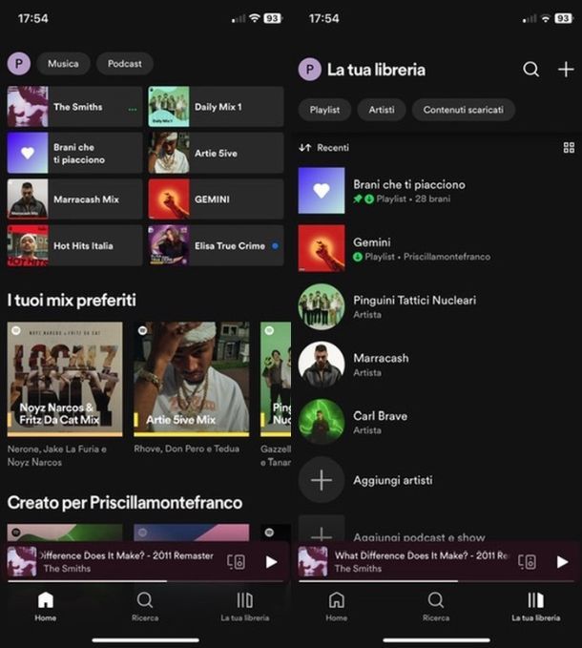Tap the right player progress bar
582x648 pixels.
[x=437, y=581]
